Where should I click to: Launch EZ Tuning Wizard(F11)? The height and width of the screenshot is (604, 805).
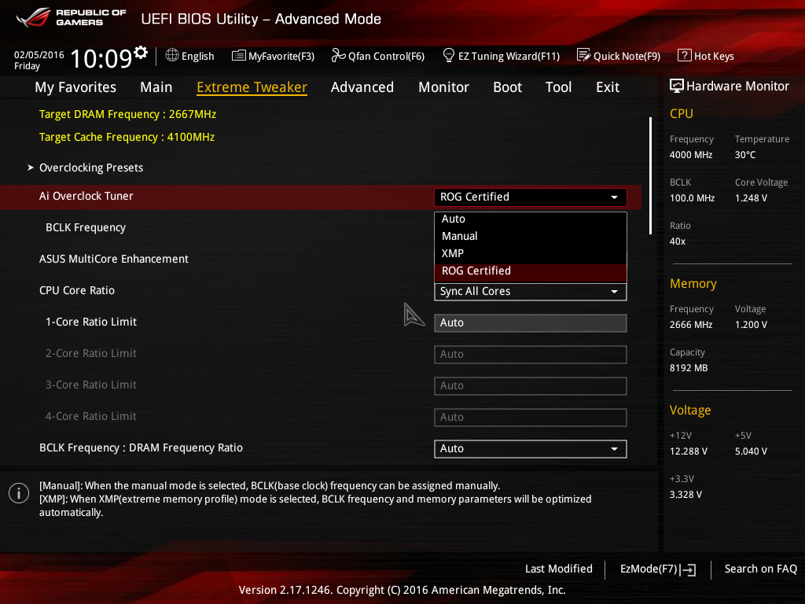[x=501, y=56]
